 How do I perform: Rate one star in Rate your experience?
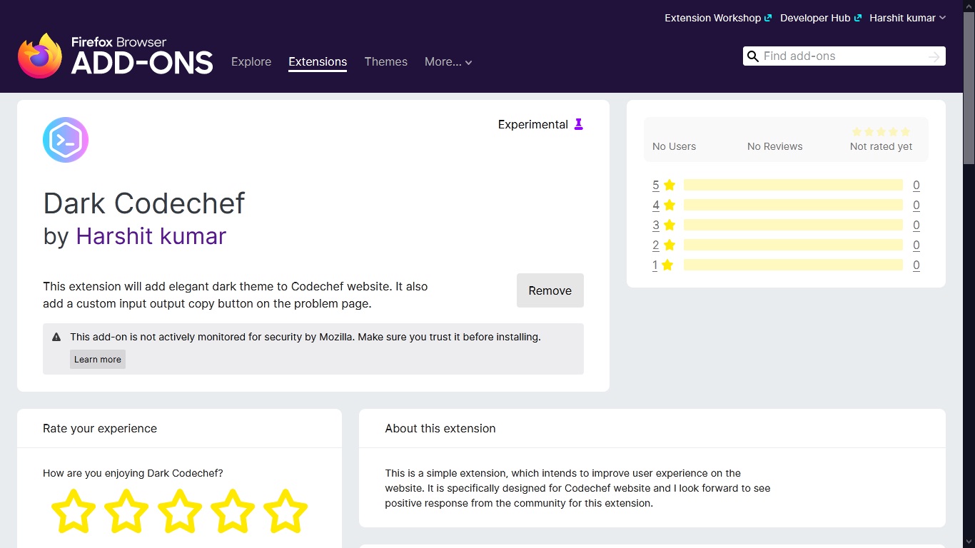coord(74,511)
